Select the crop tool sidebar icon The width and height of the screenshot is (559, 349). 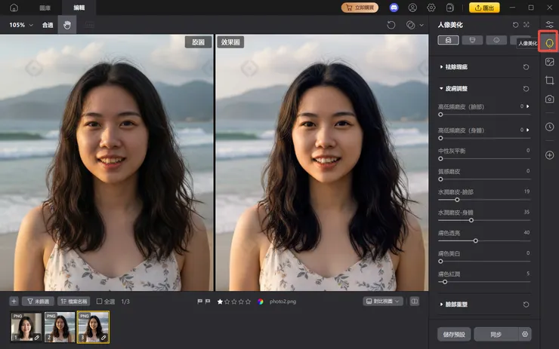(549, 81)
